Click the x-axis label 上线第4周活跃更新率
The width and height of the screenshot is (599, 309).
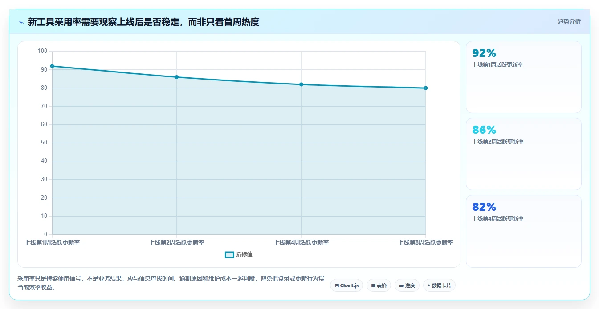click(301, 242)
